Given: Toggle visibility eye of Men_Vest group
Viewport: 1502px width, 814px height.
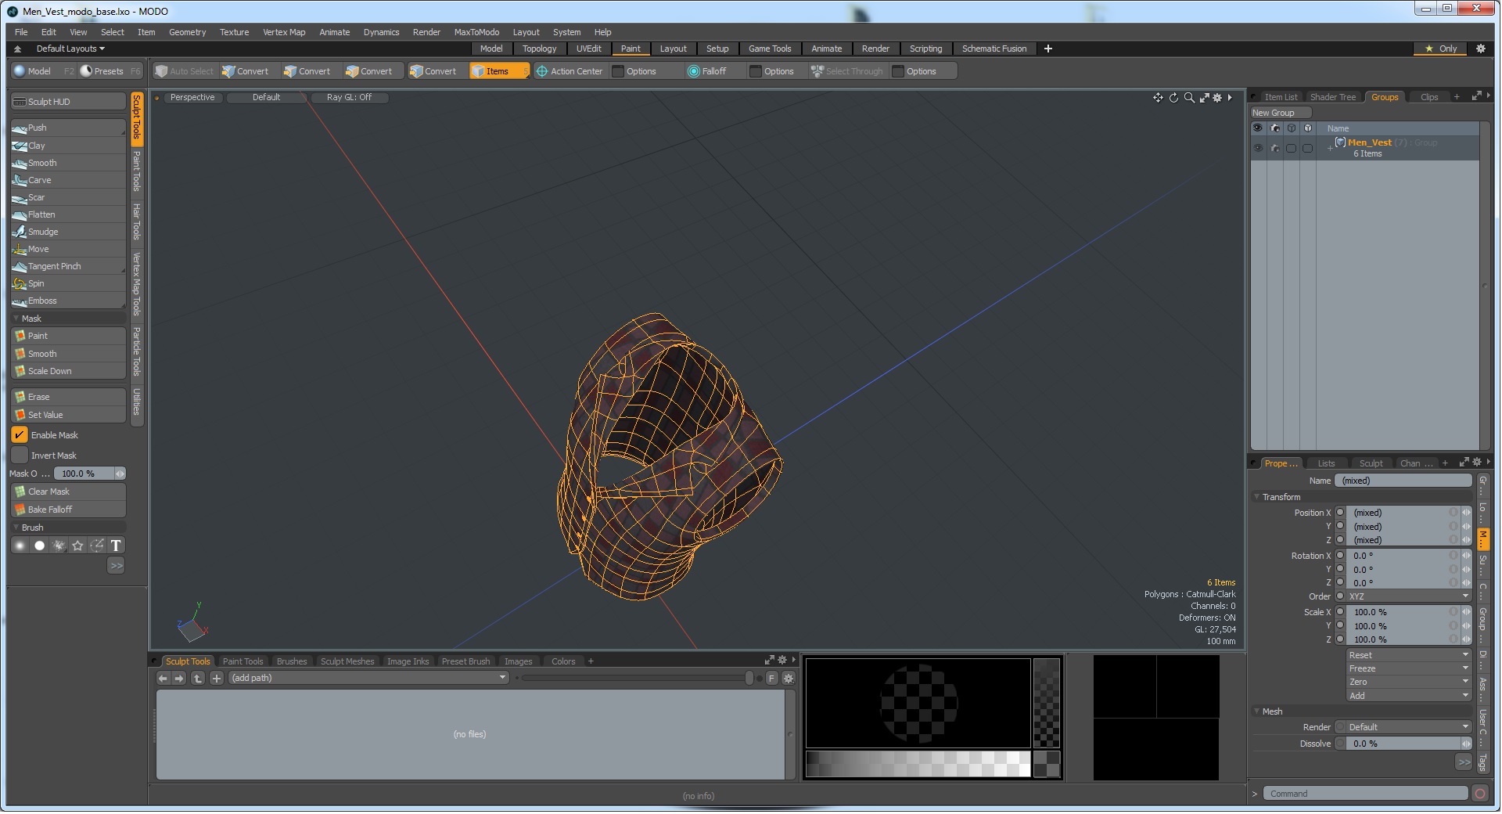Looking at the screenshot, I should click(1258, 148).
